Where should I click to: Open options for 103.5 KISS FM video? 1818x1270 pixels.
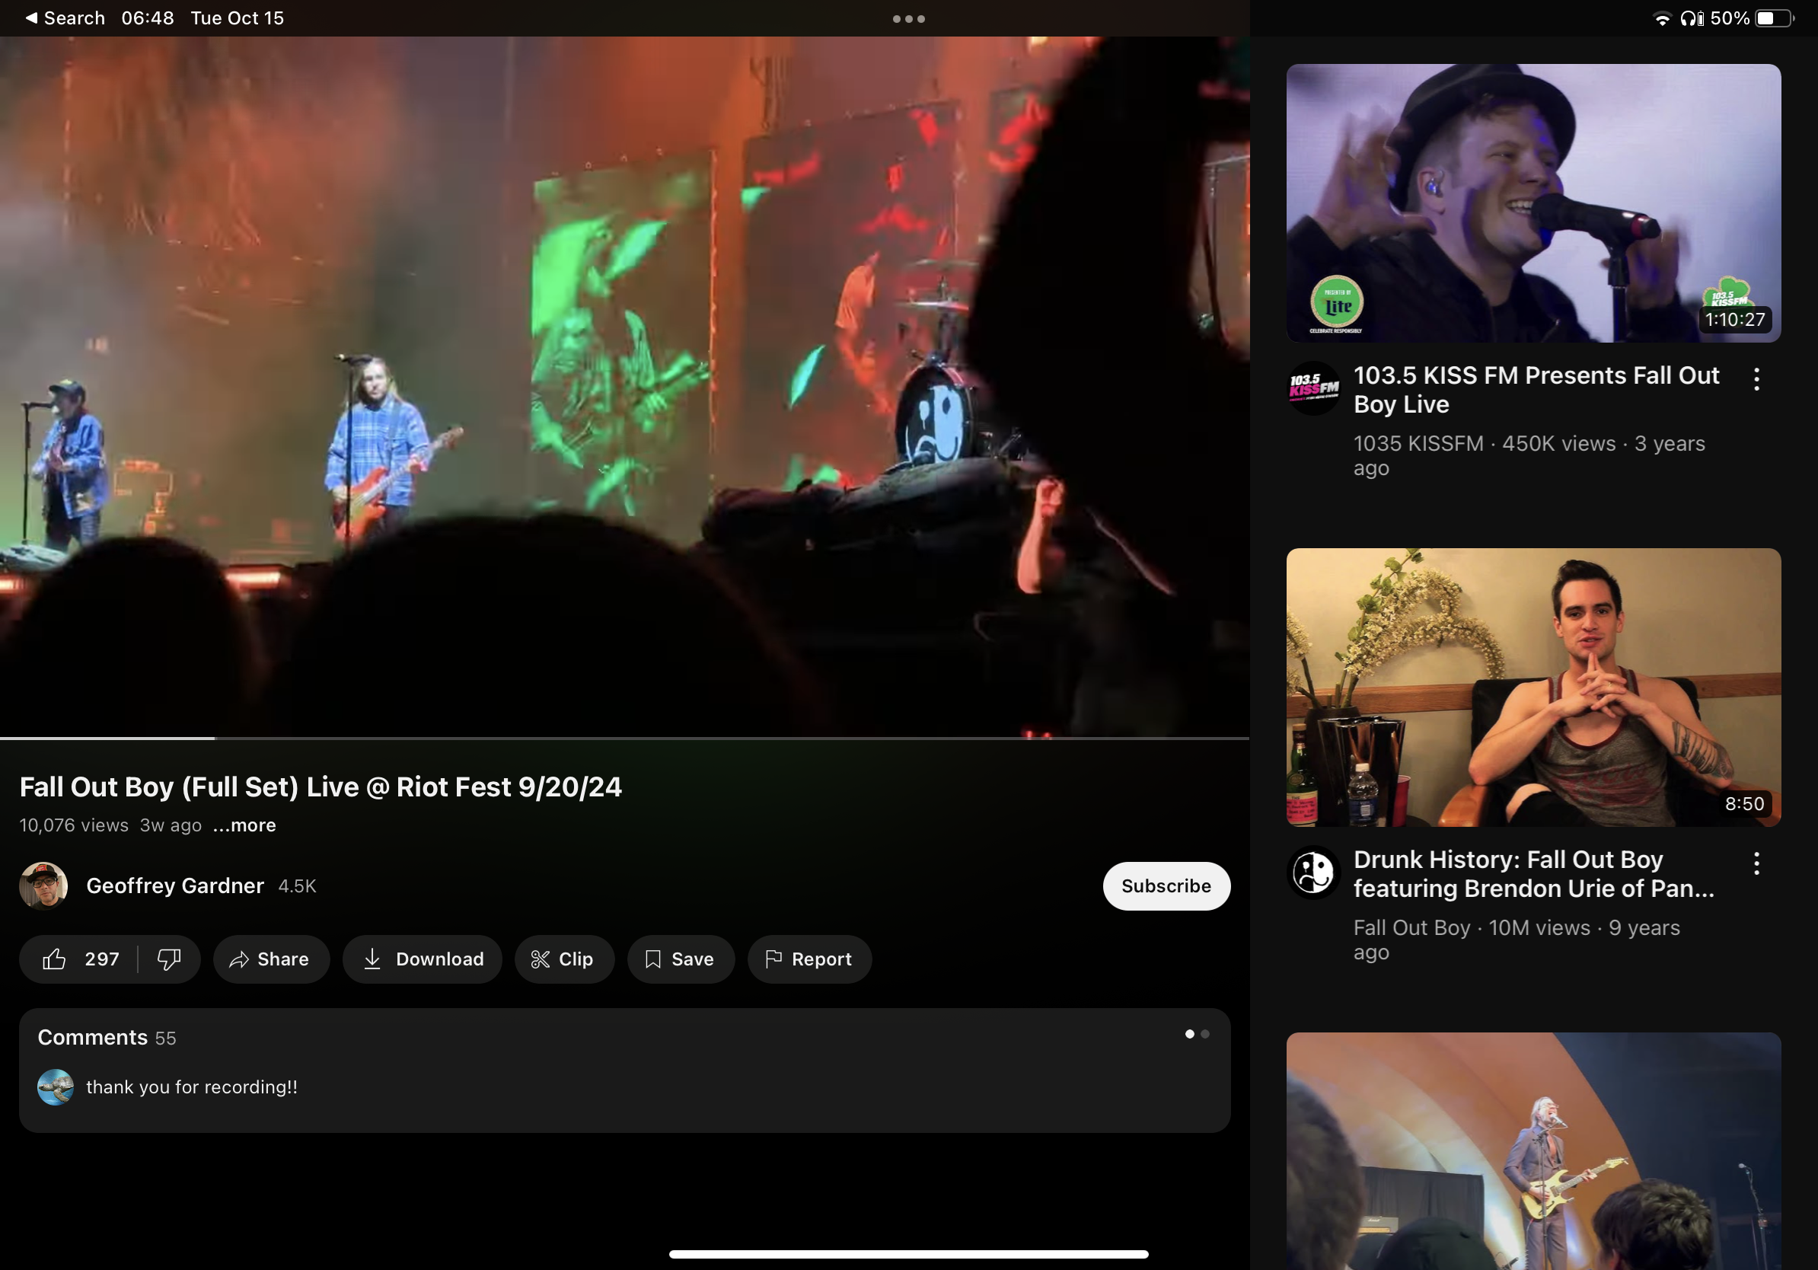(x=1756, y=379)
